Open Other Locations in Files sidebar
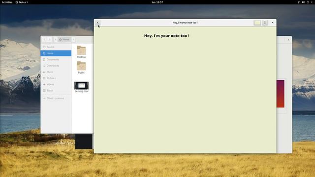Viewport: 315px width, 177px height. 56,98
